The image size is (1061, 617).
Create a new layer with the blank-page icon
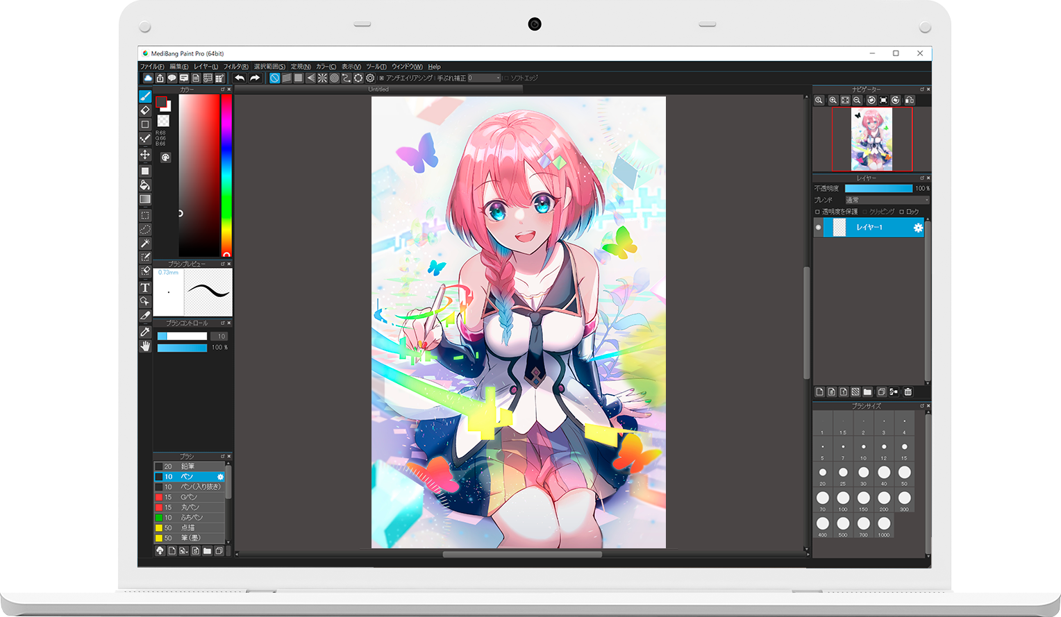coord(819,392)
